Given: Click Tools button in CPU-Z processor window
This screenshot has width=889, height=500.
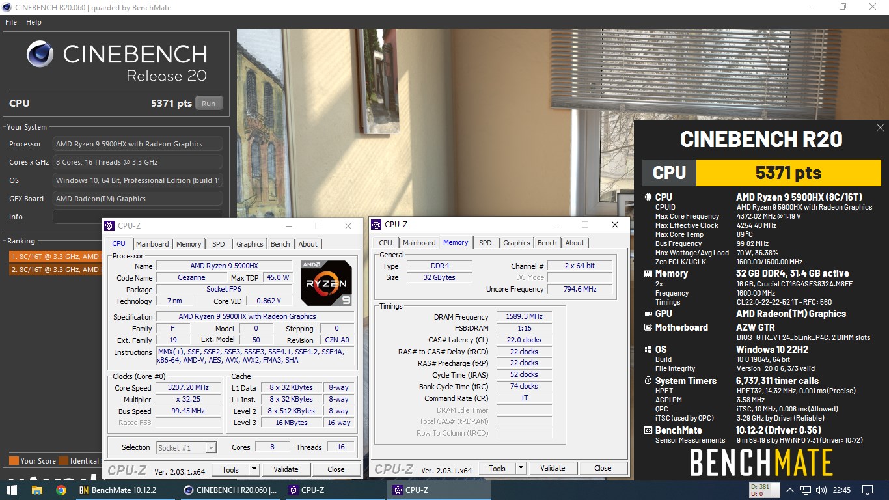Looking at the screenshot, I should coord(230,469).
